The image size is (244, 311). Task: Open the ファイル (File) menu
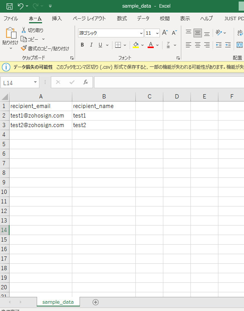tap(11, 18)
